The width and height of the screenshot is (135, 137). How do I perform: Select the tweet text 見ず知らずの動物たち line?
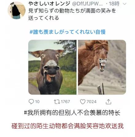coord(72,11)
